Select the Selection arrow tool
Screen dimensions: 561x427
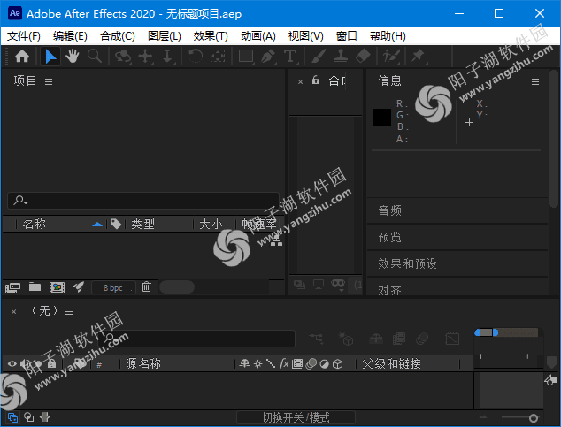tap(50, 56)
